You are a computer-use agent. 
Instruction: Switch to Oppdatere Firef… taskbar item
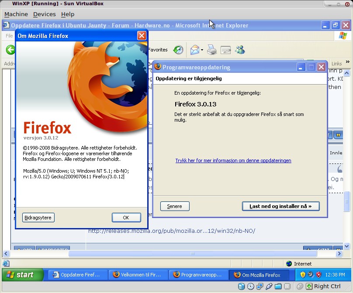pos(77,275)
